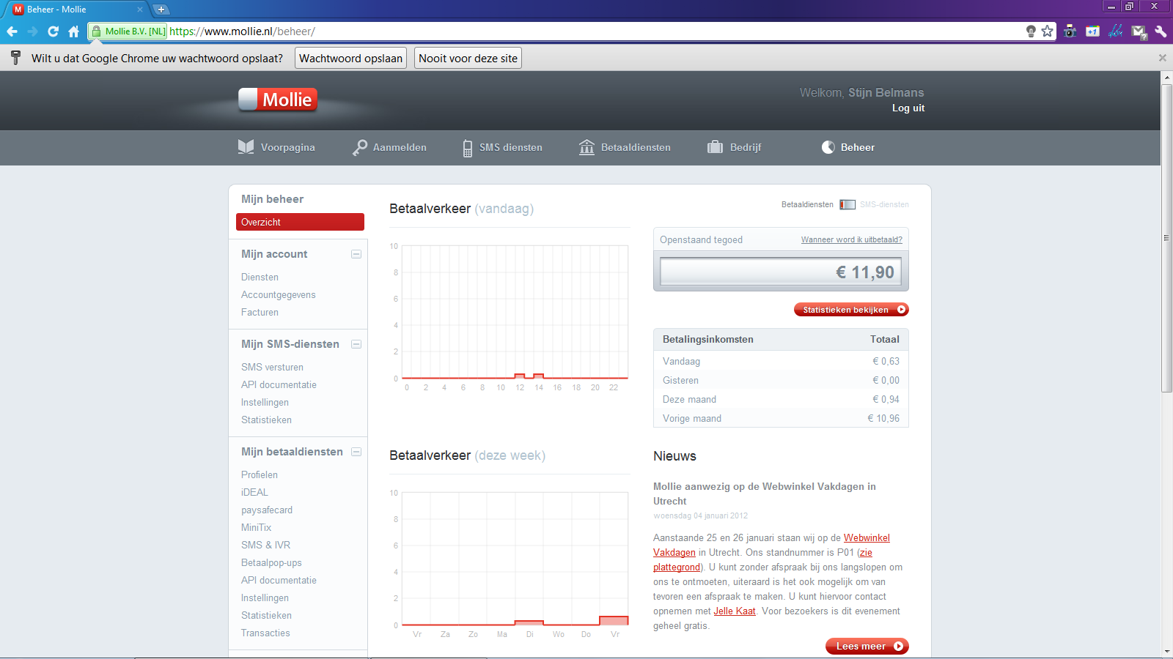This screenshot has height=659, width=1173.
Task: Click the camera screenshot extension icon
Action: pos(1070,31)
